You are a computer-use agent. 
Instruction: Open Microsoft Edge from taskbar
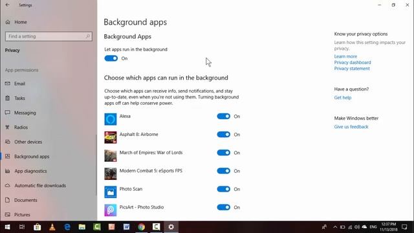(x=67, y=227)
